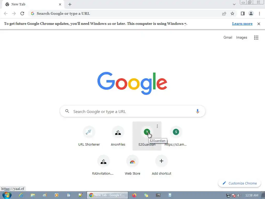Open the Google apps grid
Image resolution: width=265 pixels, height=199 pixels.
point(256,38)
